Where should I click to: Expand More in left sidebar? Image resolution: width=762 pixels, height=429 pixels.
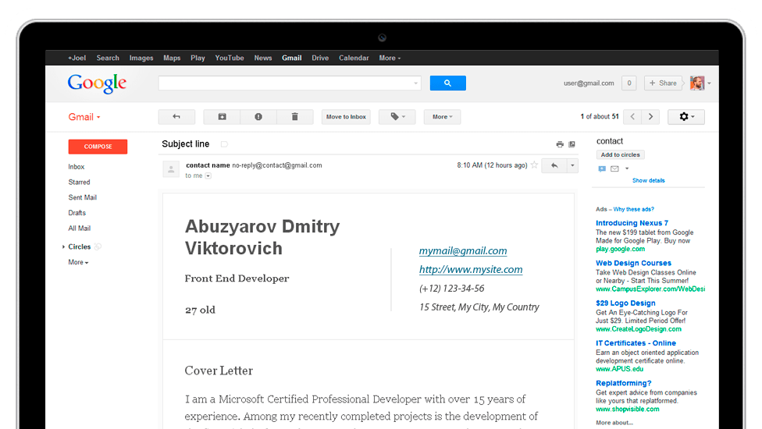pos(78,262)
